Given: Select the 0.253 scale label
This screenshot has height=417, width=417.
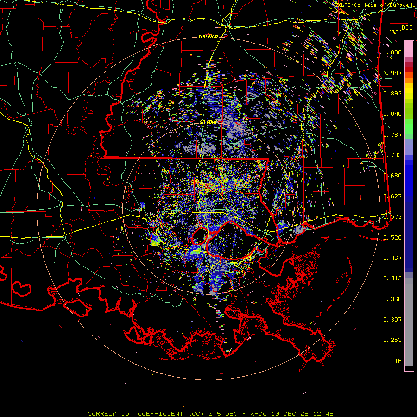Looking at the screenshot, I should pyautogui.click(x=392, y=340).
